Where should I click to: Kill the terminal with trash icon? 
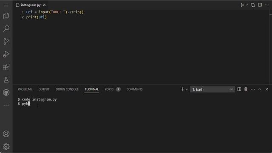pyautogui.click(x=246, y=89)
